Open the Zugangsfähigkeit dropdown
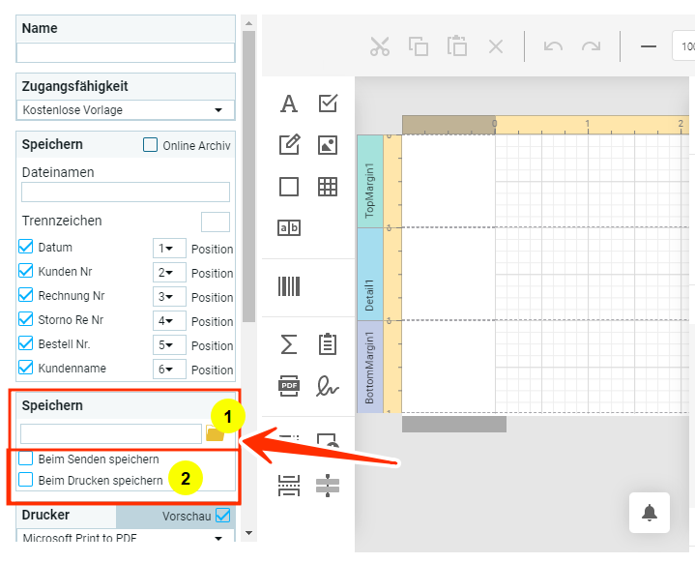Screen dimensions: 695x563 126,110
